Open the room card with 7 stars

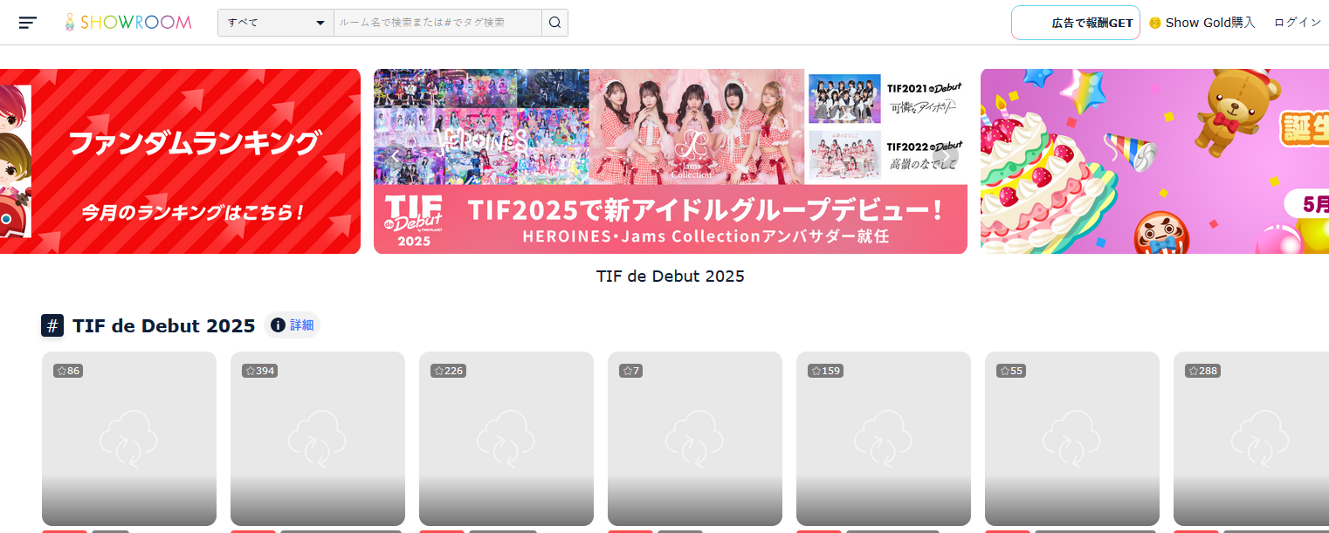[x=695, y=439]
